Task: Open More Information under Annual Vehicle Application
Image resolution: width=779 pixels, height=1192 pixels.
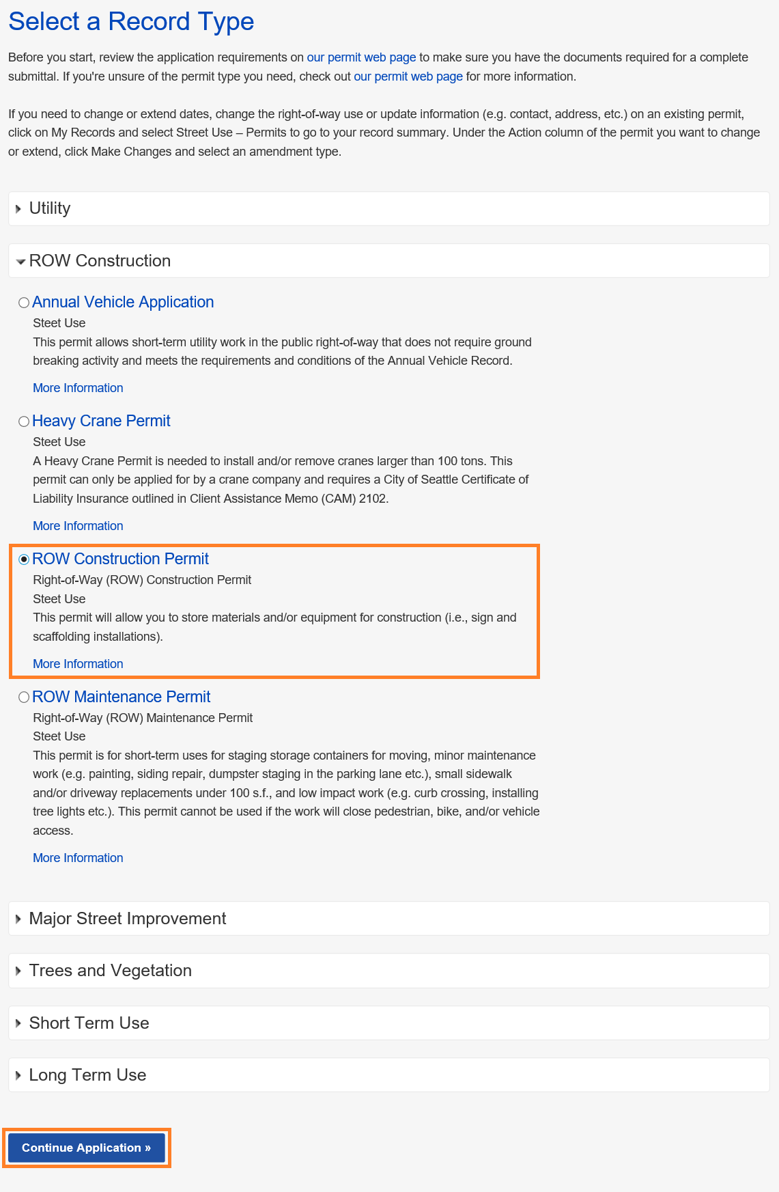Action: pyautogui.click(x=78, y=388)
